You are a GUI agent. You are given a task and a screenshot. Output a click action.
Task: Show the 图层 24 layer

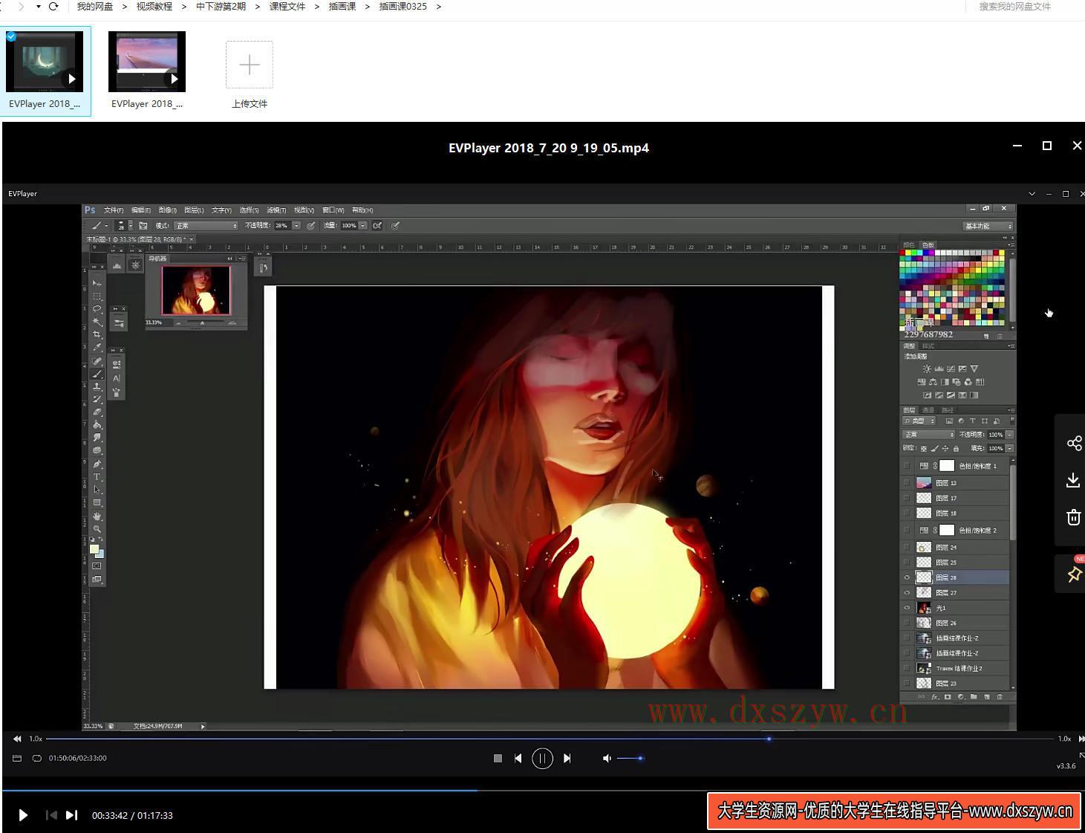(x=907, y=548)
